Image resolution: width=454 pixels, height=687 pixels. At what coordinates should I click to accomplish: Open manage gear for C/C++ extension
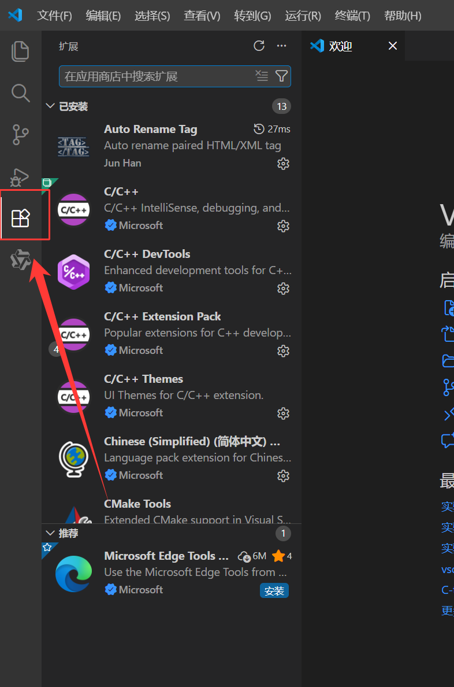(x=283, y=226)
